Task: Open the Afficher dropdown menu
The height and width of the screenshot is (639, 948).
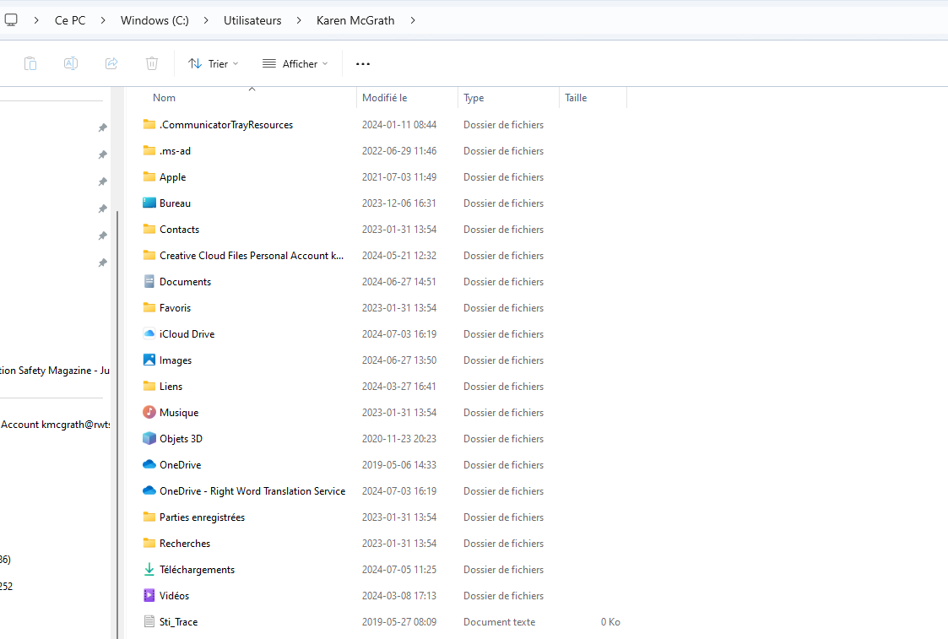Action: [295, 63]
